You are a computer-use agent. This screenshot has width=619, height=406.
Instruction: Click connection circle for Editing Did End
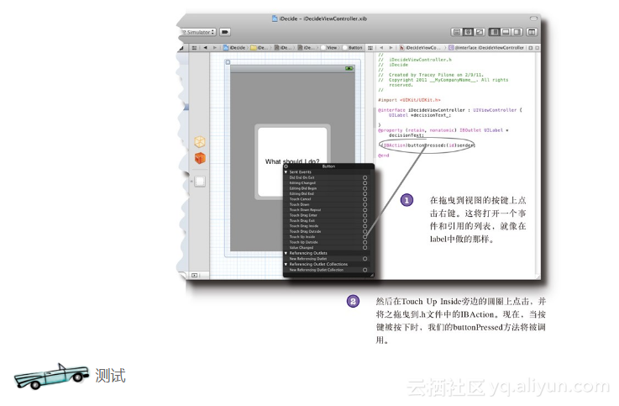point(365,194)
